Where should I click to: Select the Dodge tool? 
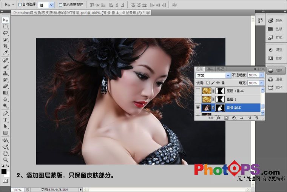coord(6,106)
